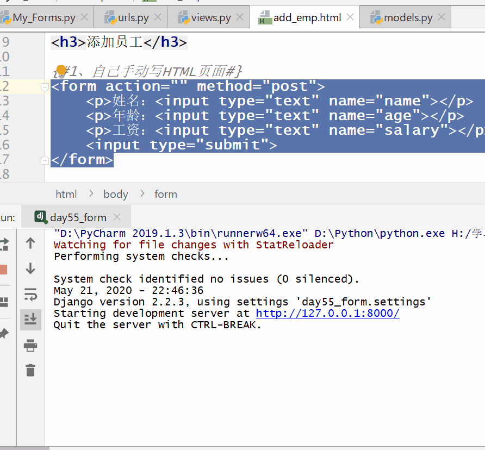Click the runnerw64.exe command line in console
Viewport: 485px width, 450px height.
pos(269,234)
